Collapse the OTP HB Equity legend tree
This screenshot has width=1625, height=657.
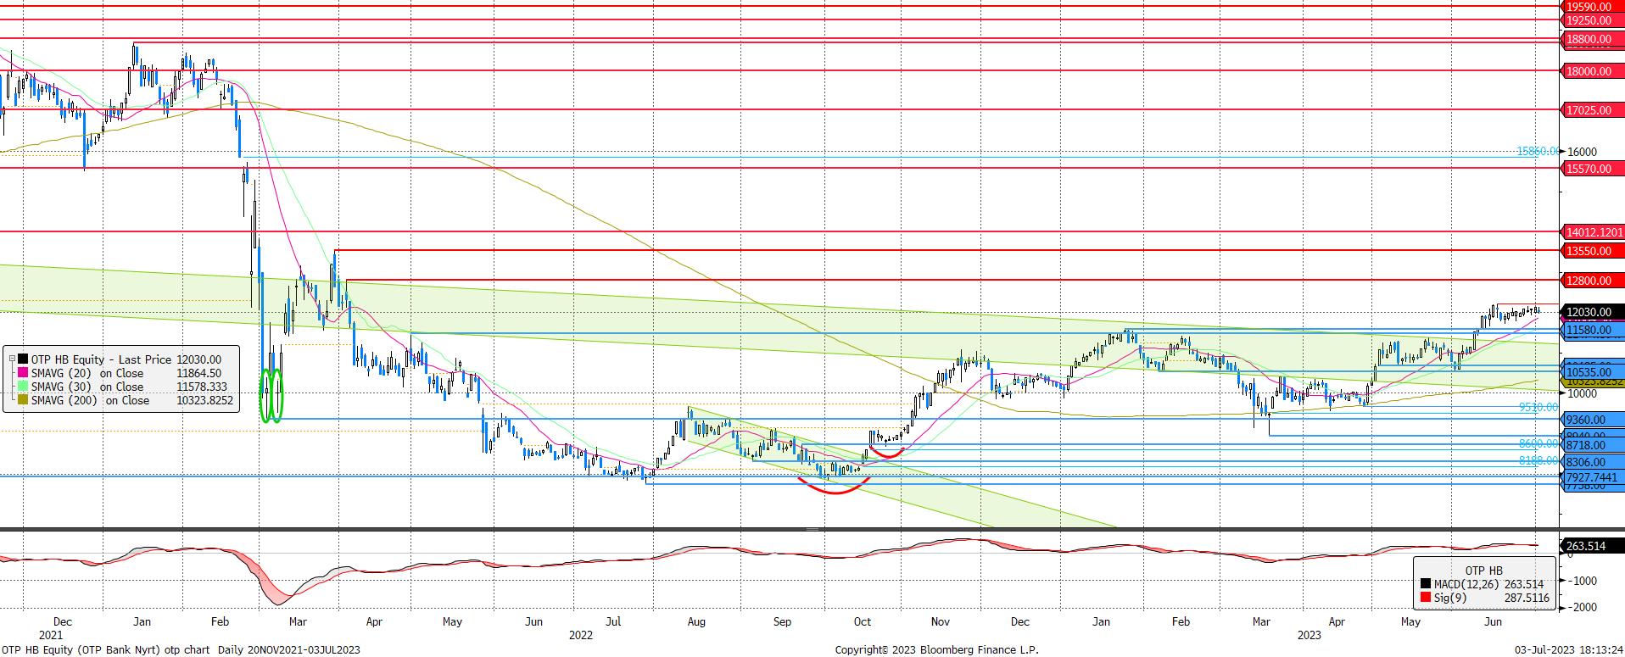click(x=10, y=359)
